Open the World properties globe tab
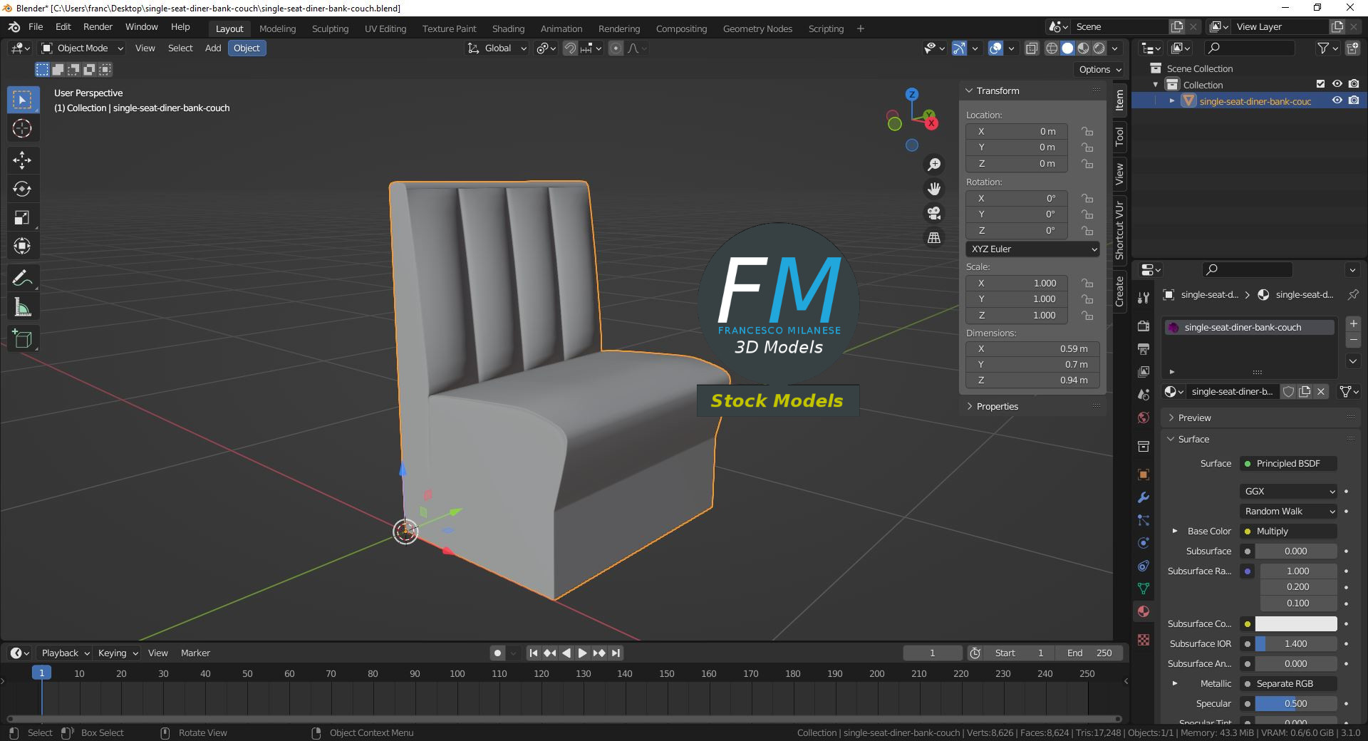The image size is (1368, 741). pos(1144,418)
